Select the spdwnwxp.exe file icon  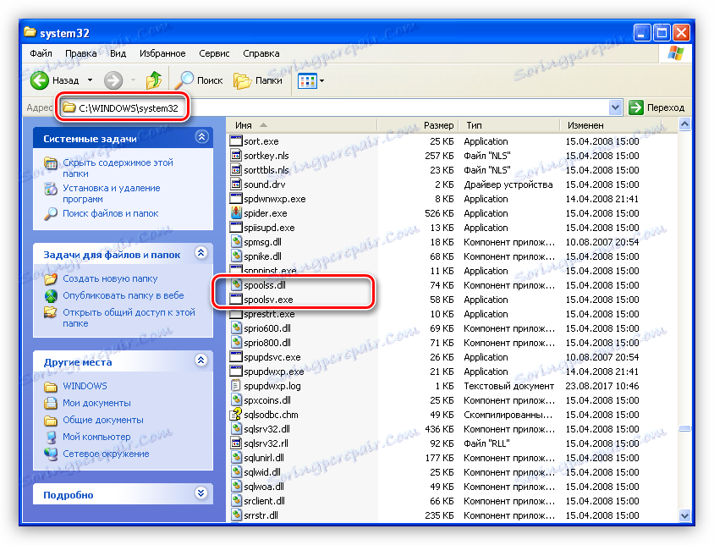tap(236, 199)
